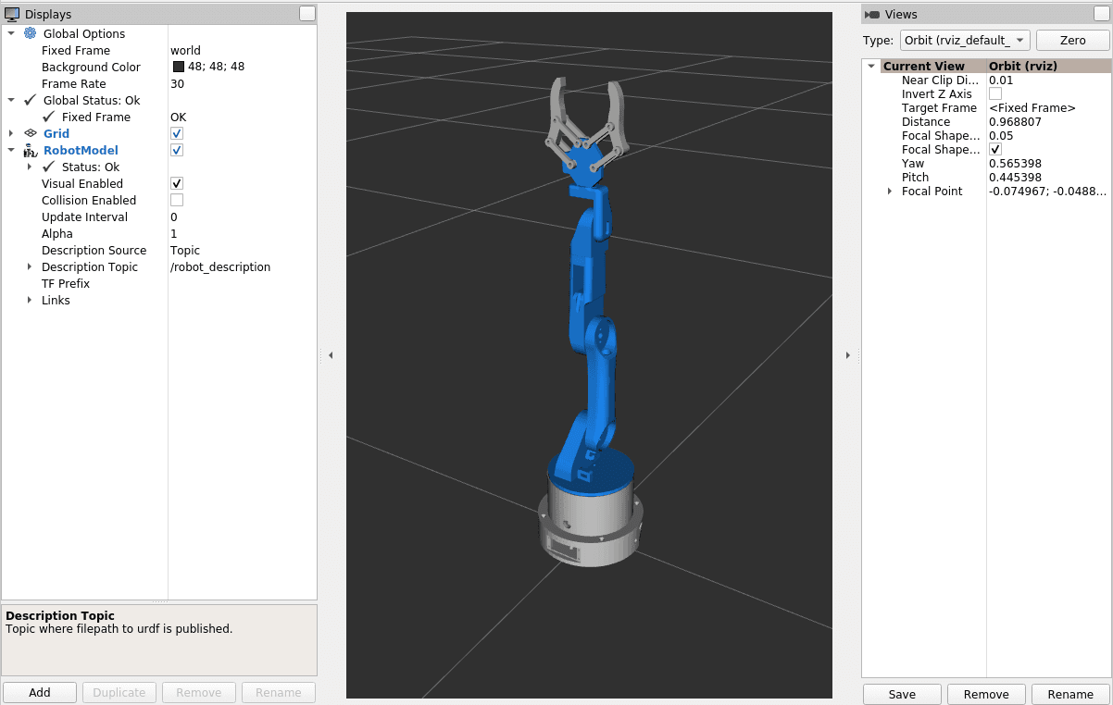This screenshot has width=1113, height=705.
Task: Click the Add display button
Action: (40, 692)
